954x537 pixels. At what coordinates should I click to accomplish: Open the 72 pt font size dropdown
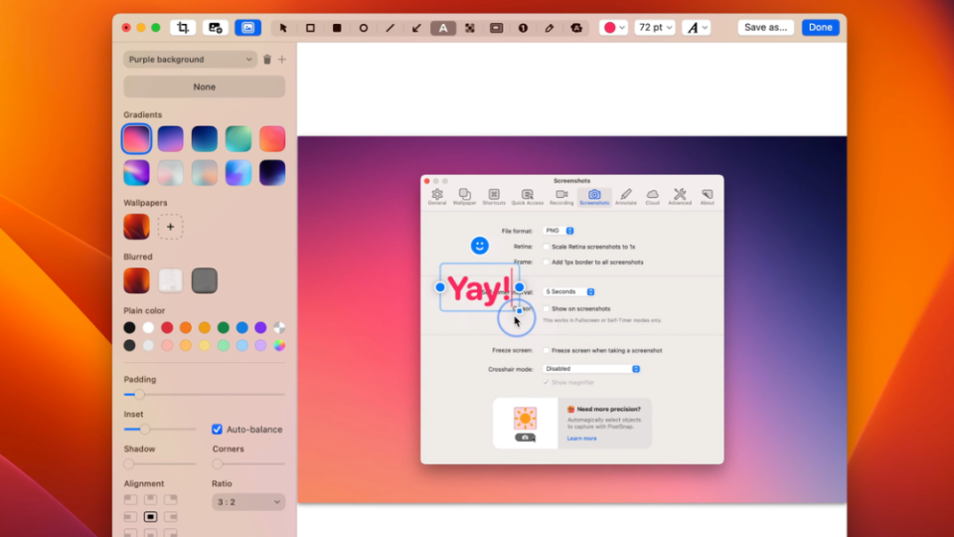point(657,28)
